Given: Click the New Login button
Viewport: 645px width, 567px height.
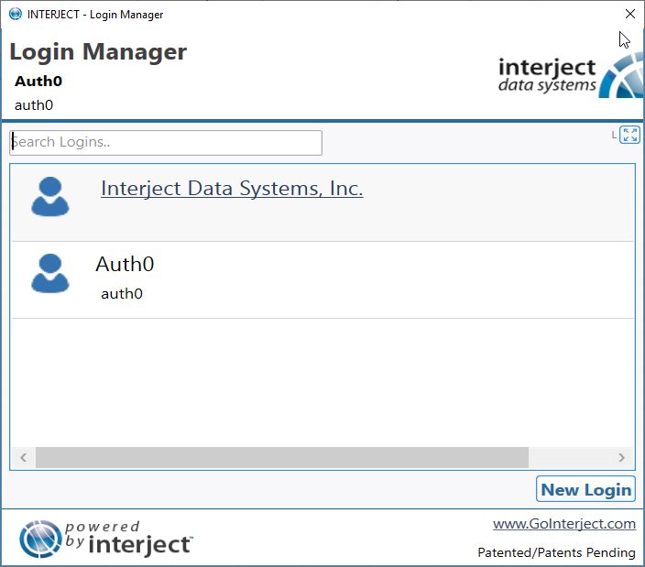Looking at the screenshot, I should [585, 489].
